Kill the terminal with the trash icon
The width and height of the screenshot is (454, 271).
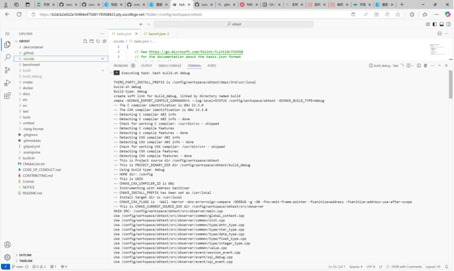coord(426,66)
